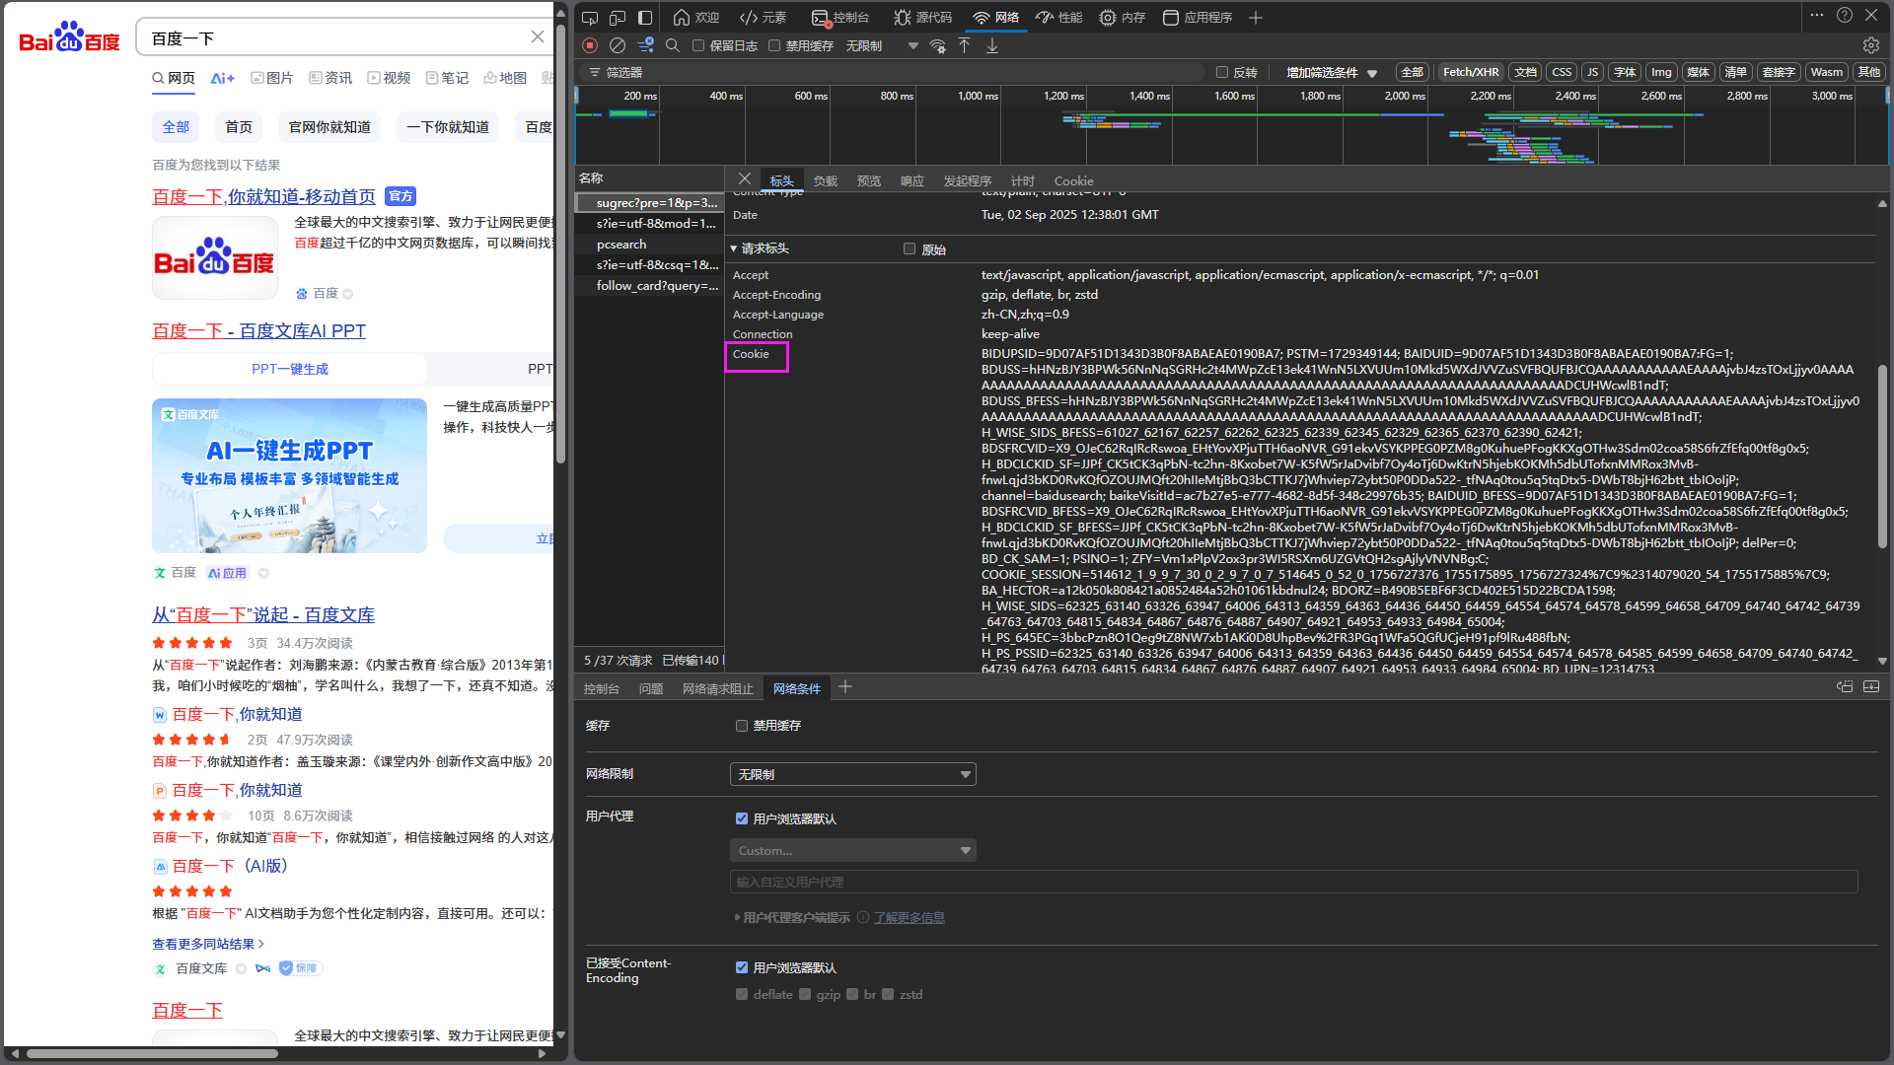Uncheck 用户浏览器默认 for user agent

click(x=742, y=818)
